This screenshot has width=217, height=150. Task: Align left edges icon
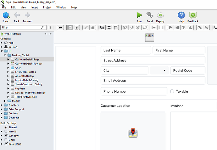[170, 28]
